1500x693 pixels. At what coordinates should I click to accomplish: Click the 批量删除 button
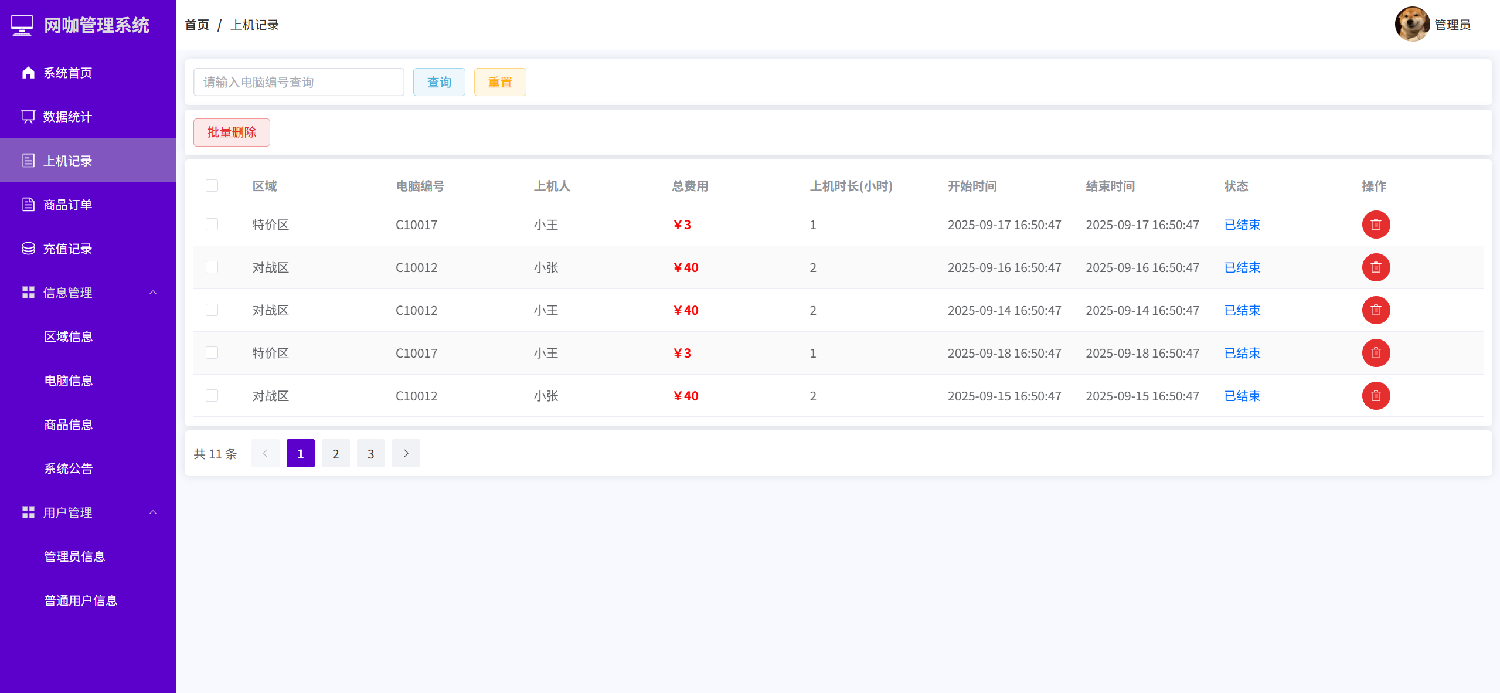(x=232, y=133)
